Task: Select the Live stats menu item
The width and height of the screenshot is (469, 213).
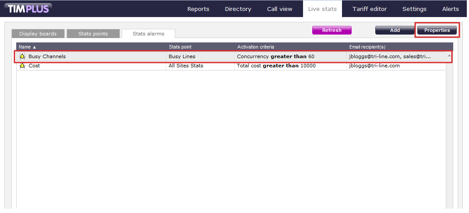Action: pyautogui.click(x=322, y=9)
